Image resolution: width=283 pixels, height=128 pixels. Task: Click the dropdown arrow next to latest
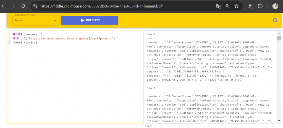point(55,20)
